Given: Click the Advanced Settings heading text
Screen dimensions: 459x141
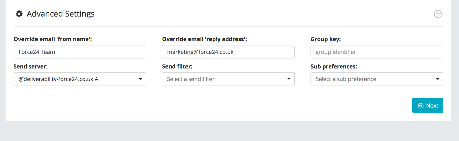Looking at the screenshot, I should pos(61,14).
